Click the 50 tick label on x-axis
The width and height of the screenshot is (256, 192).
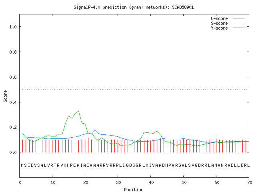point(184,182)
